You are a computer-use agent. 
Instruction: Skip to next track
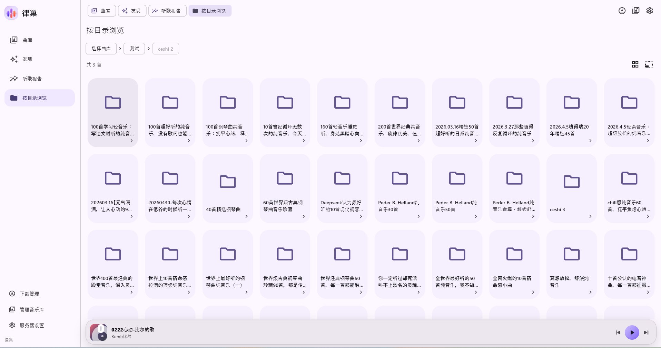click(x=646, y=332)
